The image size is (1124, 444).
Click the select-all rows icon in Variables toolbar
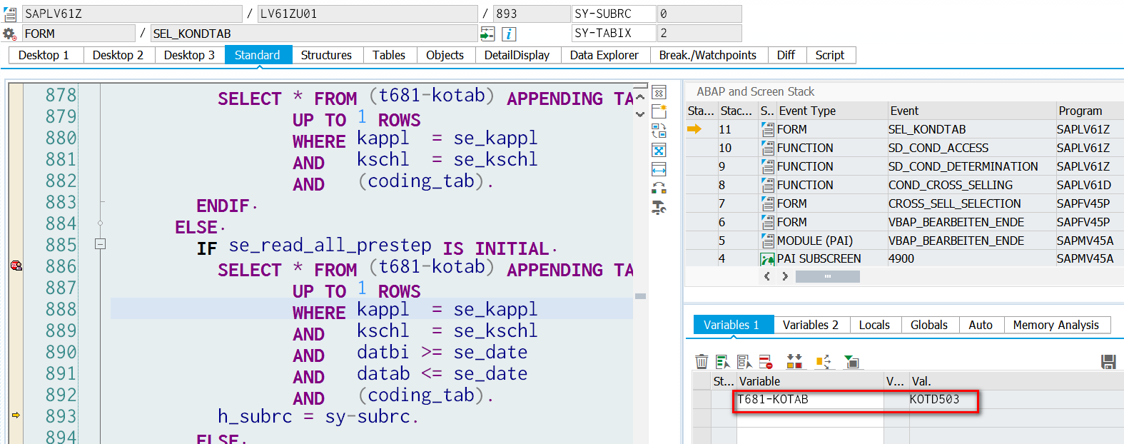click(723, 362)
